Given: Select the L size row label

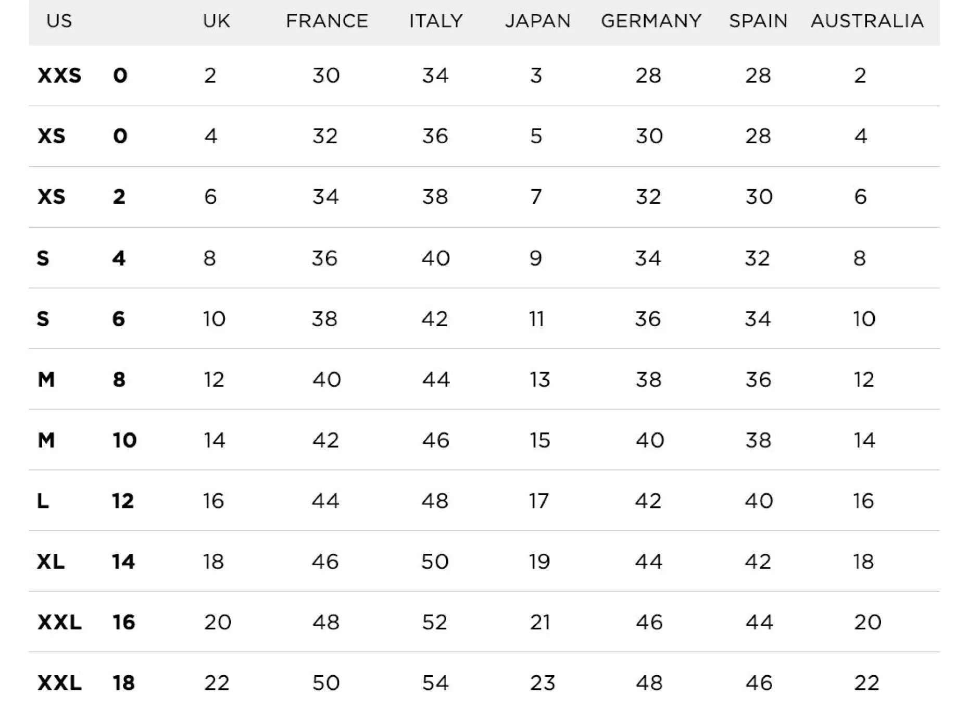Looking at the screenshot, I should click(x=43, y=501).
